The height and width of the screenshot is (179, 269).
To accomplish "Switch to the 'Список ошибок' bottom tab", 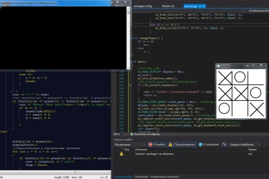I will (x=123, y=177).
